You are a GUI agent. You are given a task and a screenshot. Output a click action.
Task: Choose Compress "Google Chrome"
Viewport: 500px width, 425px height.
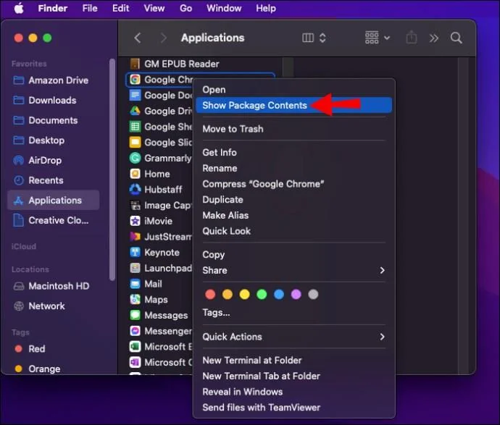point(293,184)
